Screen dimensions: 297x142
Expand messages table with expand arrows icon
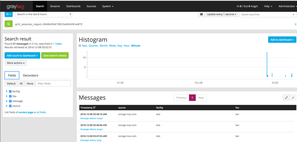286,98
